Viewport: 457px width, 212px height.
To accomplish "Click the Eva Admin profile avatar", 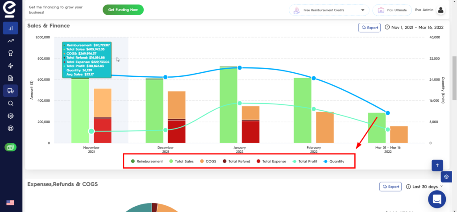I will coord(440,10).
